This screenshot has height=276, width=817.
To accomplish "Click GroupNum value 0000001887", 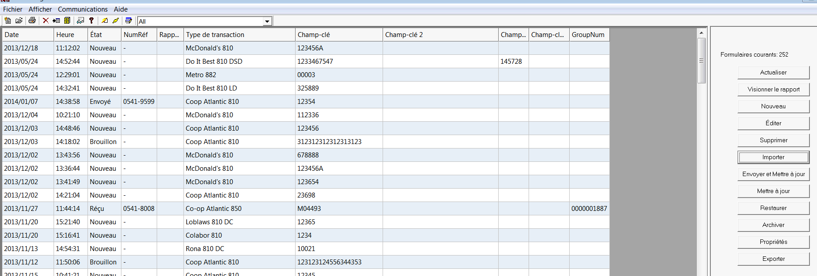I will coord(589,209).
